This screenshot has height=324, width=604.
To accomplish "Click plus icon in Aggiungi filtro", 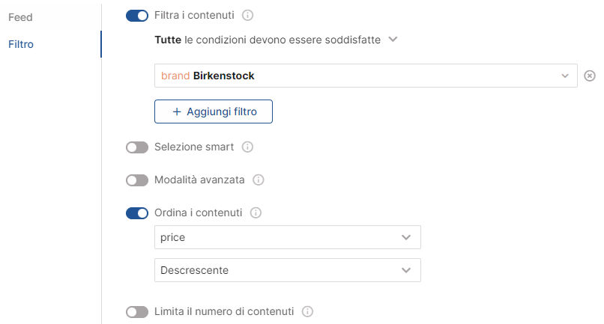I will [x=177, y=111].
